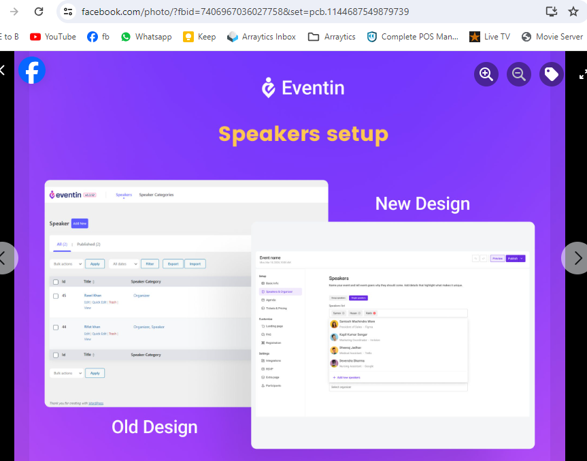Screen dimensions: 587x461
Task: Open the Live TV bookmark
Action: click(x=490, y=37)
